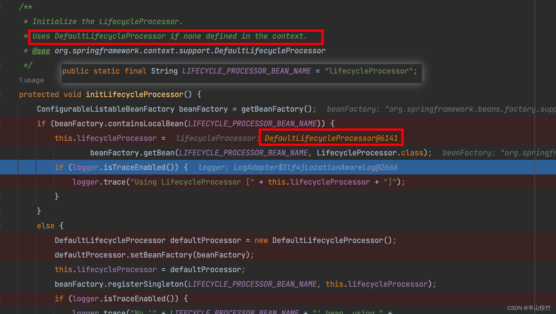Click the containsLocalBean method call
The width and height of the screenshot is (556, 314).
click(146, 124)
